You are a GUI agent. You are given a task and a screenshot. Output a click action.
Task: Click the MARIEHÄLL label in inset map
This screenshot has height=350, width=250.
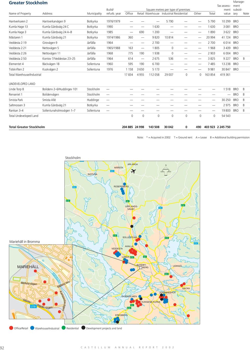[28, 267]
